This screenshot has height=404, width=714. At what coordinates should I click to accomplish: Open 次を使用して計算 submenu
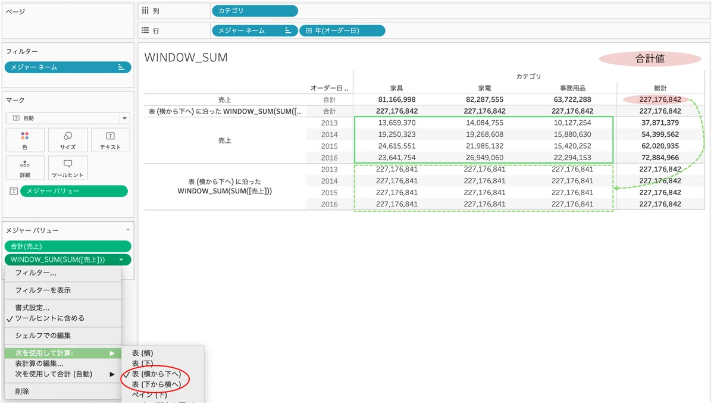[62, 353]
